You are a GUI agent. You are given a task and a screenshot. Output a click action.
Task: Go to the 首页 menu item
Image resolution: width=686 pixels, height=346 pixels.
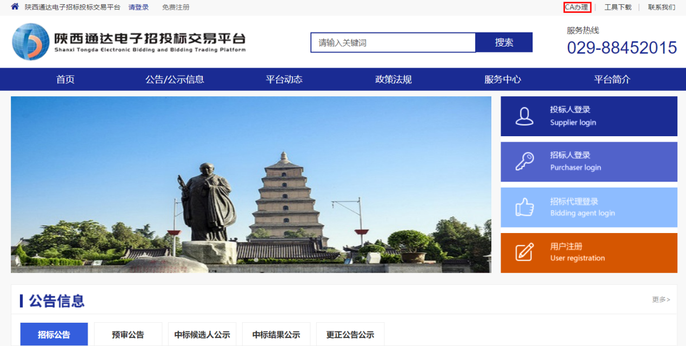[x=65, y=79]
